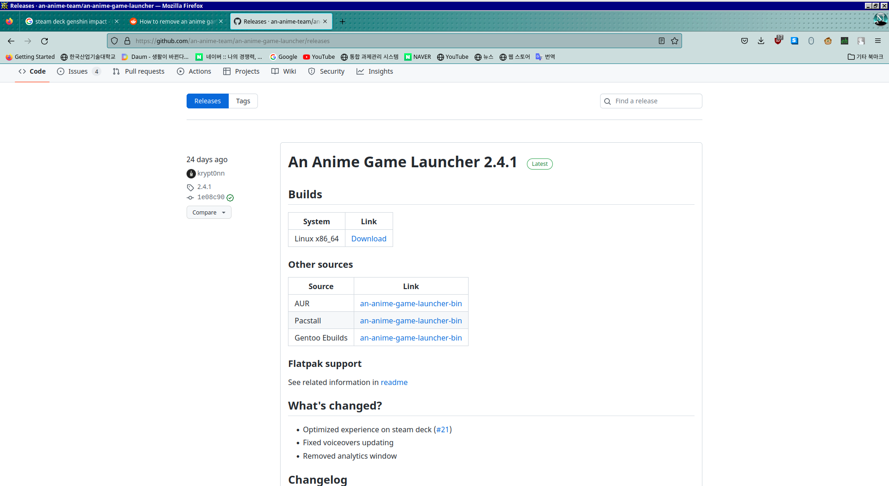Open the Projects tab
889x486 pixels.
tap(241, 71)
